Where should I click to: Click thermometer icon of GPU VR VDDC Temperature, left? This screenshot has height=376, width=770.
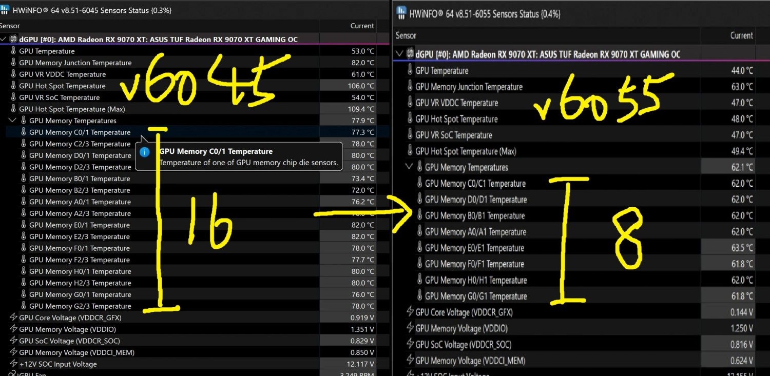click(x=13, y=74)
